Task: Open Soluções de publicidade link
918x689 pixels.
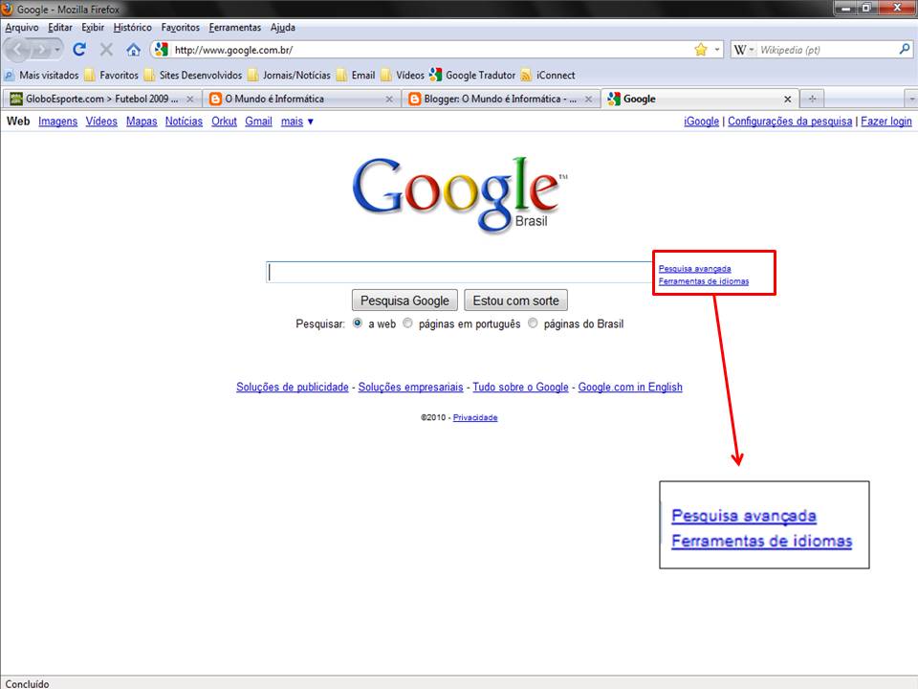Action: tap(293, 387)
